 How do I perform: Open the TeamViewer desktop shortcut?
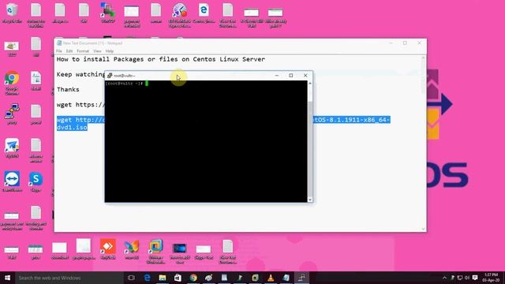(x=12, y=181)
